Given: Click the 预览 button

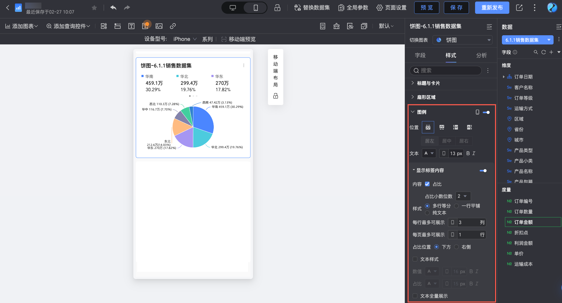Looking at the screenshot, I should (426, 8).
